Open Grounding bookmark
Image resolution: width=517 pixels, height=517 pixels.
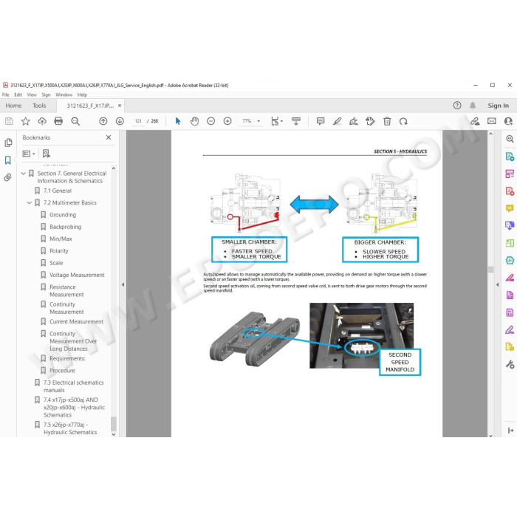[x=63, y=215]
